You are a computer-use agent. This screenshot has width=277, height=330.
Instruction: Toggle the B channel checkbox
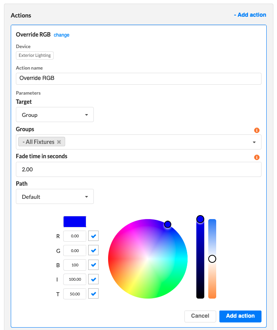[x=93, y=265]
